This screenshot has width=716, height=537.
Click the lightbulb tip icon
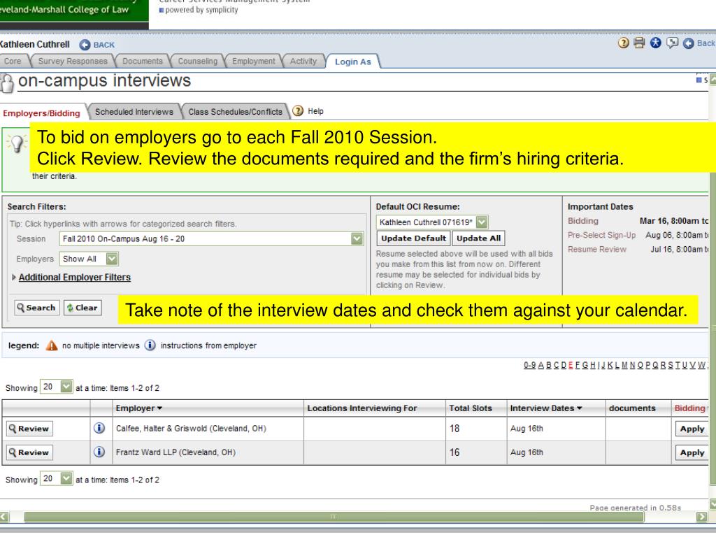click(17, 144)
